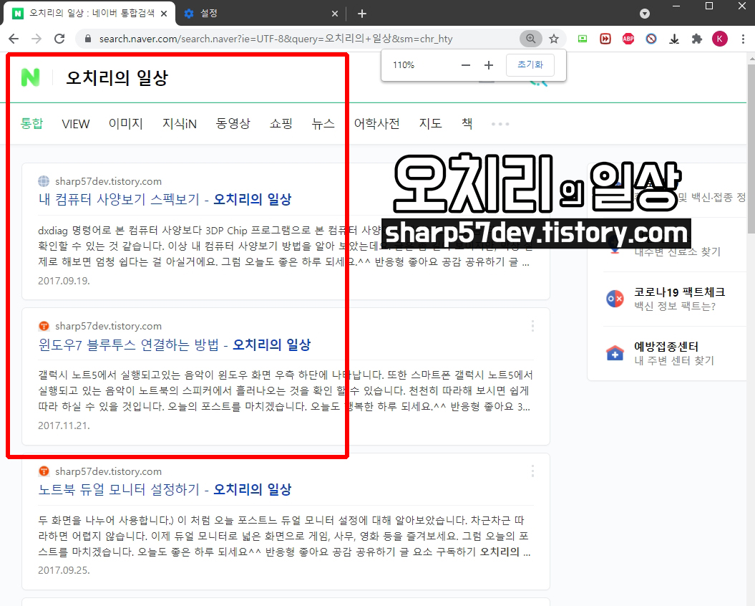
Task: Increase zoom with the plus button
Action: tap(488, 65)
